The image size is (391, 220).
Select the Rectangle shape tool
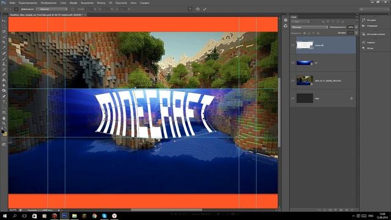(x=4, y=112)
